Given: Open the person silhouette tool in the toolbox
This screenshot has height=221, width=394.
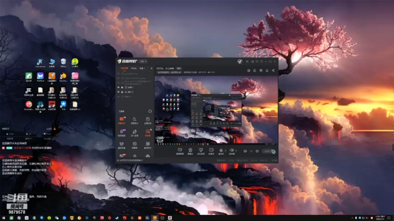Looking at the screenshot, I should click(x=134, y=120).
